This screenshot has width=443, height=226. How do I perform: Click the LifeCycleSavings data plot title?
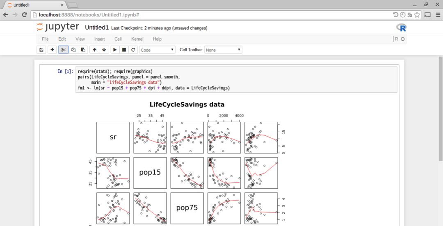coord(187,105)
